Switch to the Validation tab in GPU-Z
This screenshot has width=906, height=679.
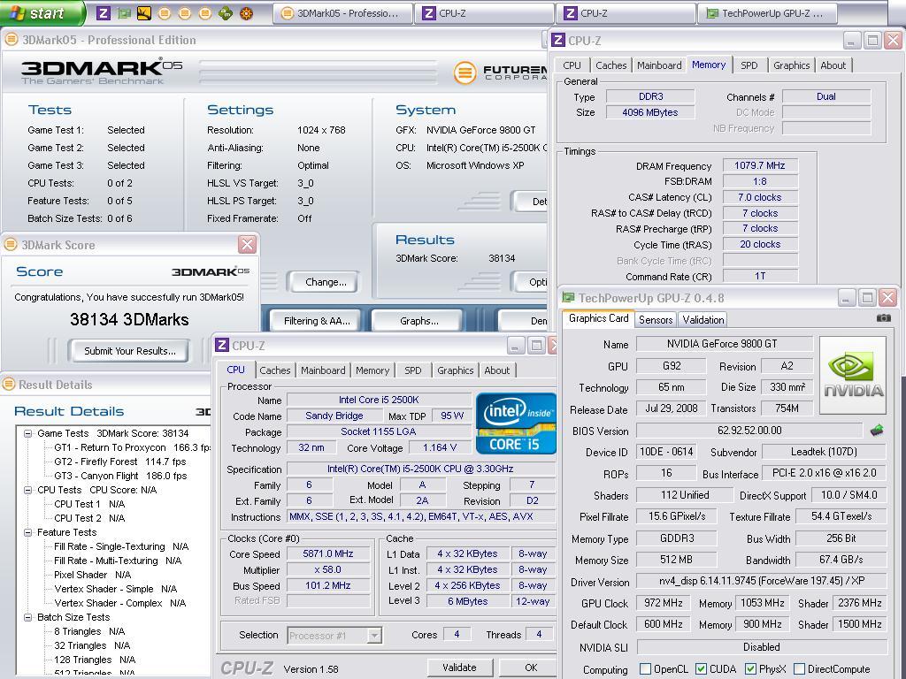point(703,319)
